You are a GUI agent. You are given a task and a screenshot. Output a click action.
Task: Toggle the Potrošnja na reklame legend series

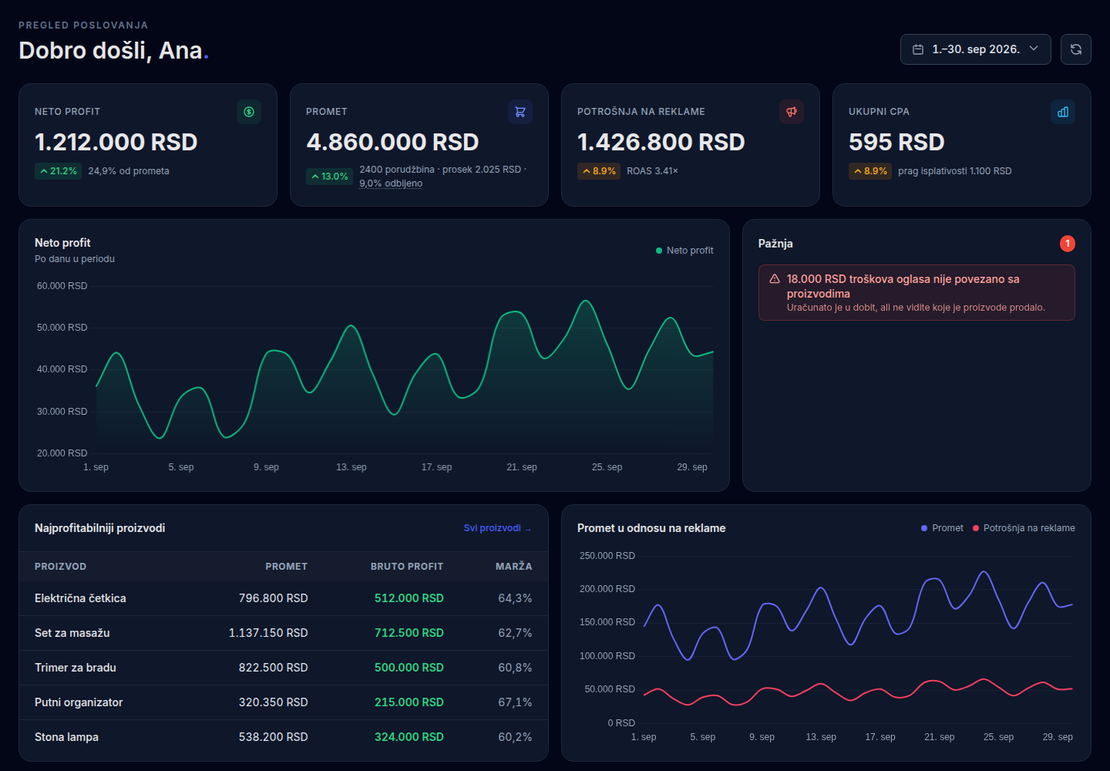pos(1024,528)
